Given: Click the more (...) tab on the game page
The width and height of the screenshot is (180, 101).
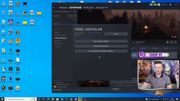Looking at the screenshot, I should (173, 48).
